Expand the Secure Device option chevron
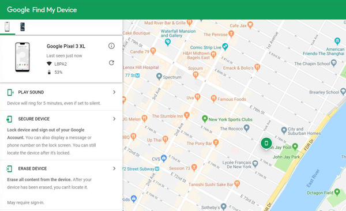 (x=114, y=119)
